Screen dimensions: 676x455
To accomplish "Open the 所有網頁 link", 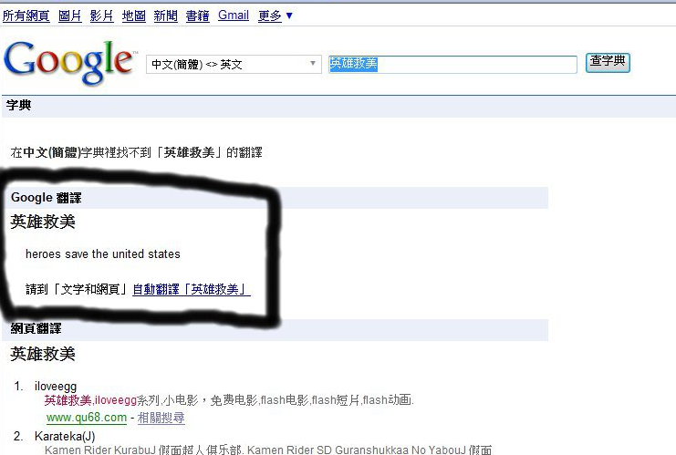I will [26, 16].
